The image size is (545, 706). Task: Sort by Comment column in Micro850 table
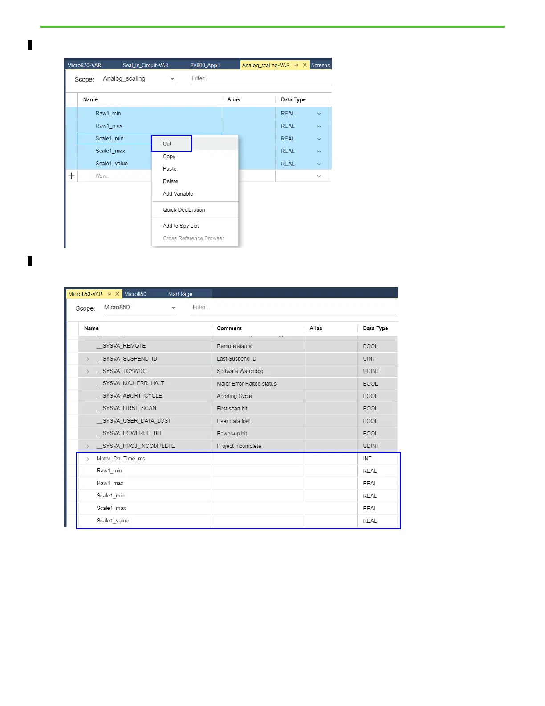[x=229, y=328]
